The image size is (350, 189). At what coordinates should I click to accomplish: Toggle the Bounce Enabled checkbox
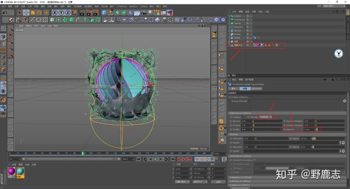243,117
